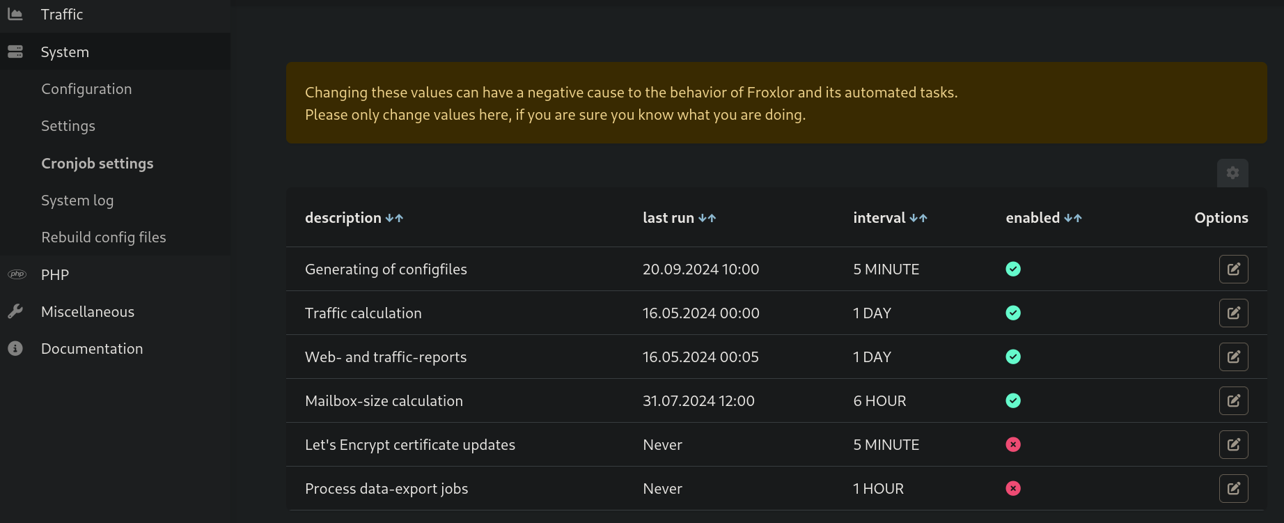This screenshot has width=1284, height=523.
Task: Edit the Process data-export jobs cronjob
Action: pos(1233,488)
